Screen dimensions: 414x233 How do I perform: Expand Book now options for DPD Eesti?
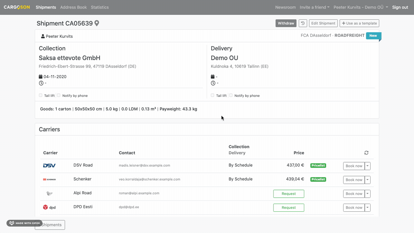point(368,208)
